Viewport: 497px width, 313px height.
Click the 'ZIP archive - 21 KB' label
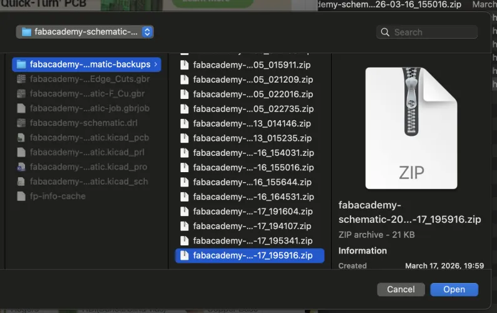(x=377, y=235)
